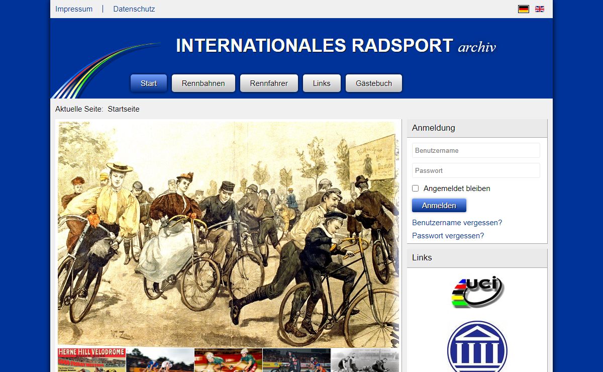Select the Herne Hill Velodrome poster thumbnail
Viewport: 603px width, 372px height.
(91, 360)
